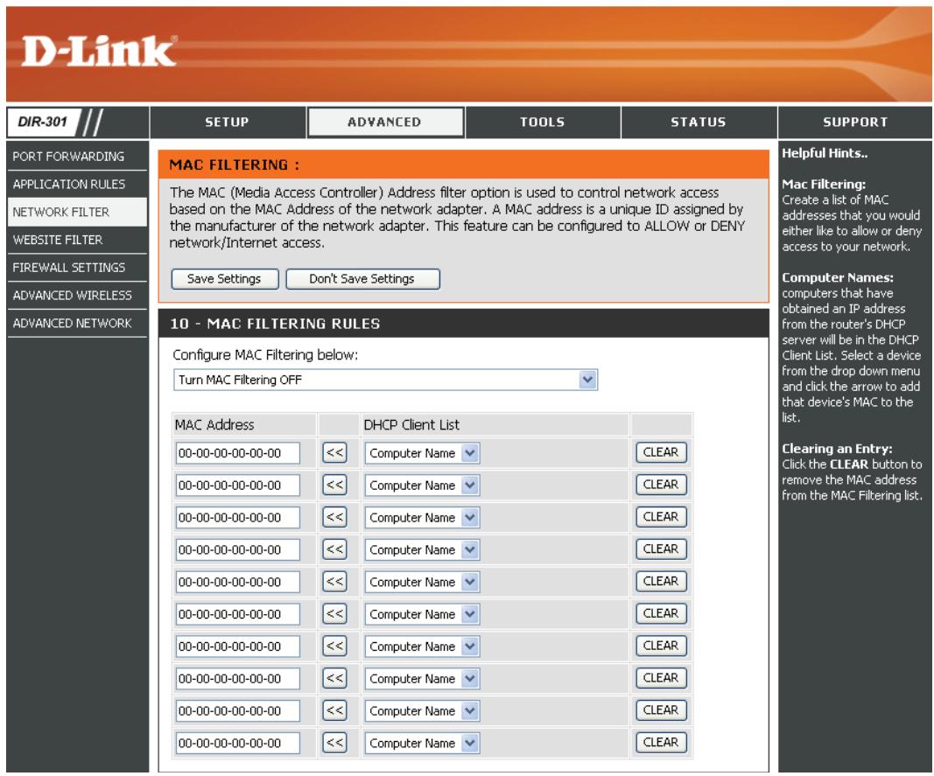Screen dimensions: 934x776
Task: Focus the ninth MAC Address input field
Action: click(237, 710)
